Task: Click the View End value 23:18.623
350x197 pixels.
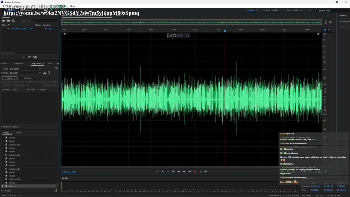Action: (328, 190)
